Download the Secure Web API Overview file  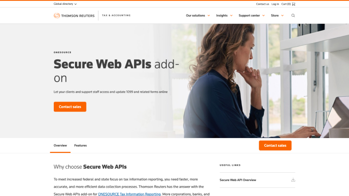point(293,180)
